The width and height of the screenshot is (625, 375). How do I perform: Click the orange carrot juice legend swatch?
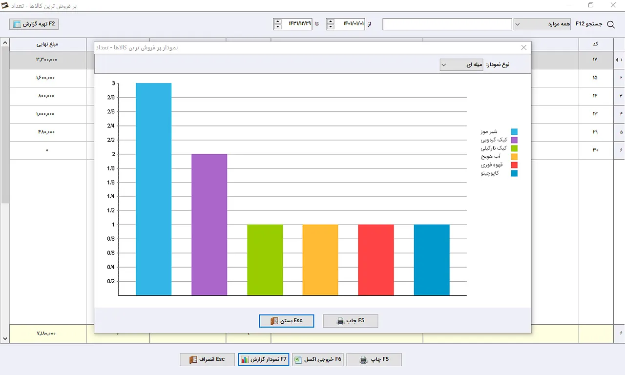click(x=514, y=157)
